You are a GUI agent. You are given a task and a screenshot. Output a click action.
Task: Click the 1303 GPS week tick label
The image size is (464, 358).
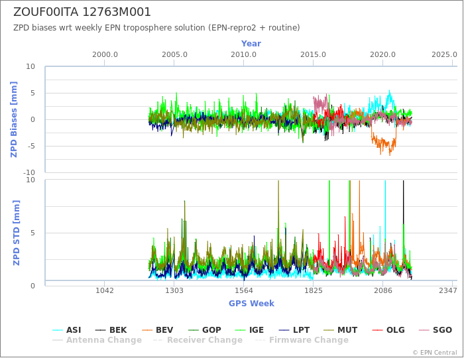click(174, 290)
